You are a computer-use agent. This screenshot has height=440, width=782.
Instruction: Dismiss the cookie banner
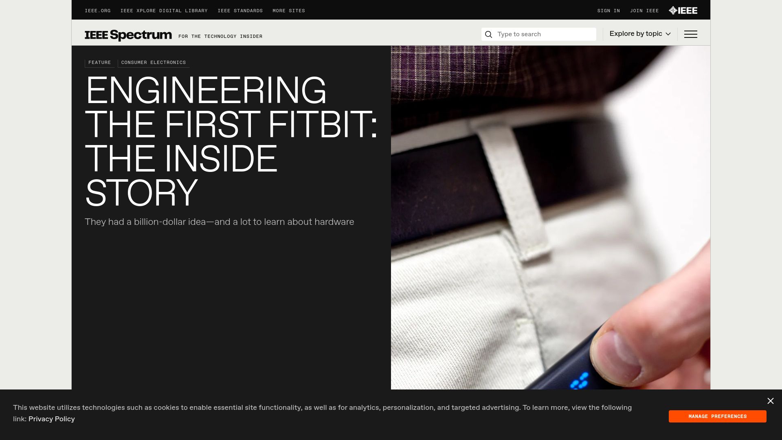771,401
